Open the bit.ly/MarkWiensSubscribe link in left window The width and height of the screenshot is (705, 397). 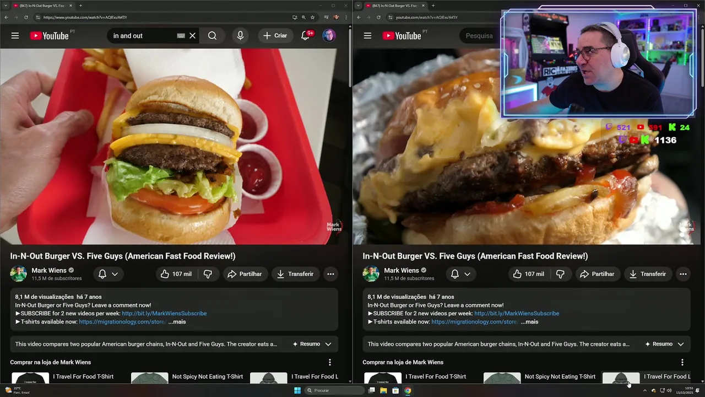pos(164,313)
